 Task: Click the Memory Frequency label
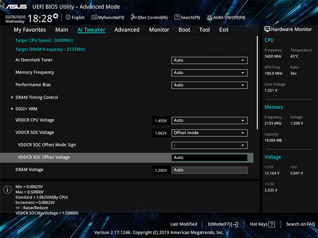[35, 72]
